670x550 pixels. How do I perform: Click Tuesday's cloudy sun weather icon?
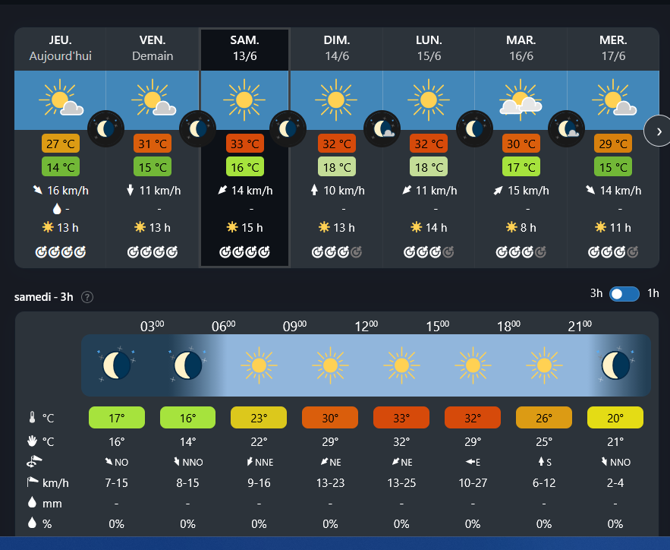(521, 100)
